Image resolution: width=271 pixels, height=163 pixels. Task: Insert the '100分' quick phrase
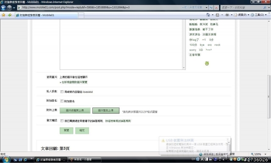pyautogui.click(x=193, y=45)
